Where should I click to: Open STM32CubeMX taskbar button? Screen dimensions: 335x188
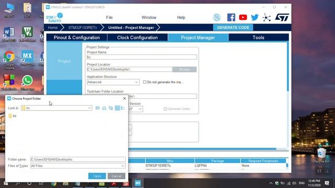[x=138, y=183]
